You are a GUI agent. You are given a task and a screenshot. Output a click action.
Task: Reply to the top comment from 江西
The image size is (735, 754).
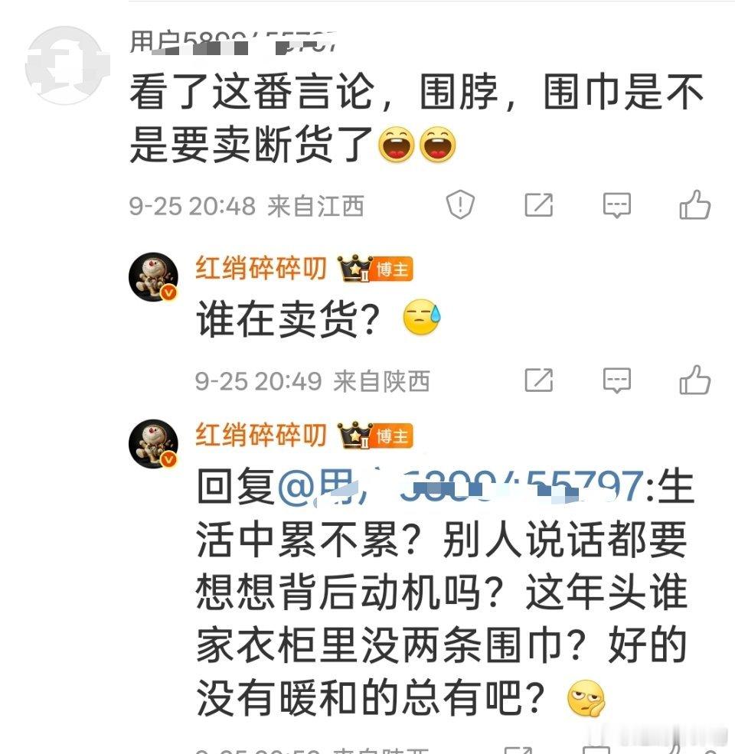tap(616, 206)
